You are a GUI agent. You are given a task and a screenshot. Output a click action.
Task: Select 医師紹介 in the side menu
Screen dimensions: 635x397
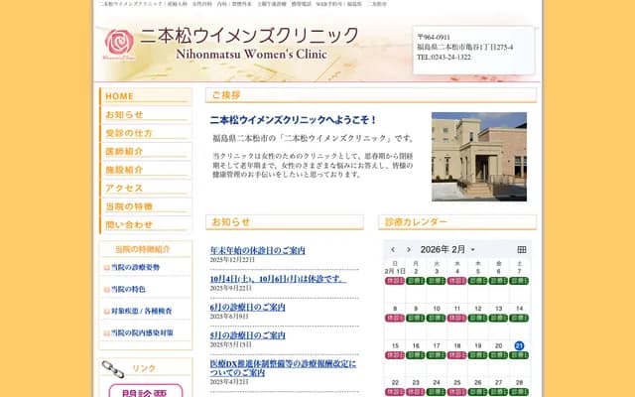(124, 151)
